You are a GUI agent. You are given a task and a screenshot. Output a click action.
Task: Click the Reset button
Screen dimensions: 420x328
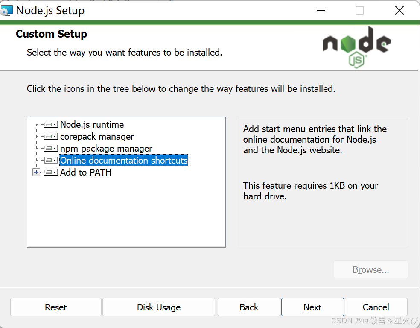point(56,307)
